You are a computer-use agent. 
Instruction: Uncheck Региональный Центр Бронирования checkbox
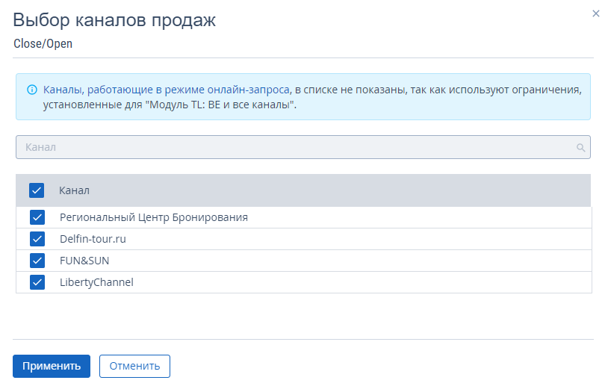[x=37, y=217]
